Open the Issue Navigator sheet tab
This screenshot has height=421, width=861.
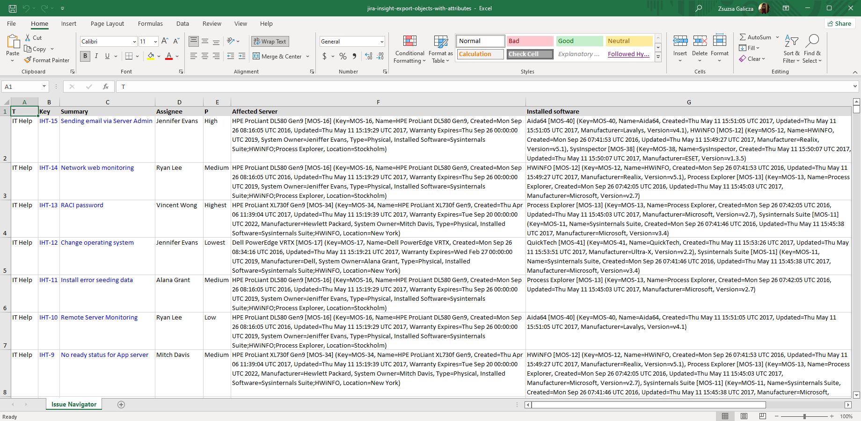click(74, 405)
